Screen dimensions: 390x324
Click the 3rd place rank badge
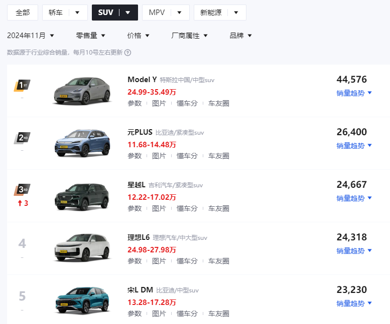pyautogui.click(x=22, y=190)
